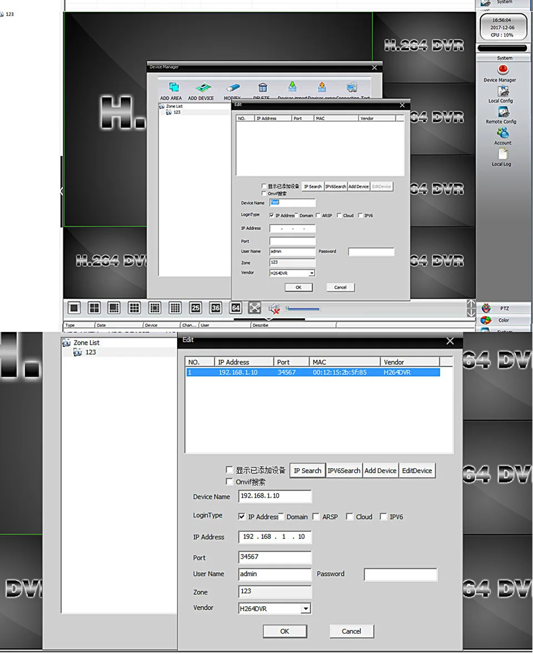Open the Color panel
The height and width of the screenshot is (654, 533).
(504, 320)
